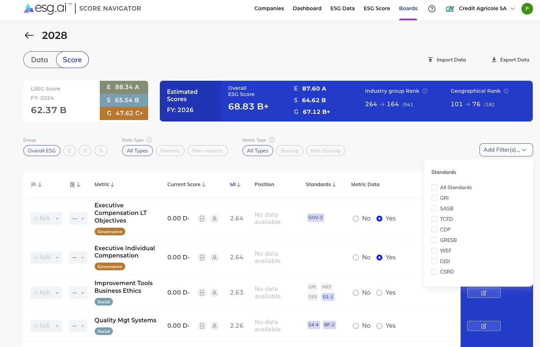Click the Import Data upload icon
The width and height of the screenshot is (540, 347).
pos(430,60)
